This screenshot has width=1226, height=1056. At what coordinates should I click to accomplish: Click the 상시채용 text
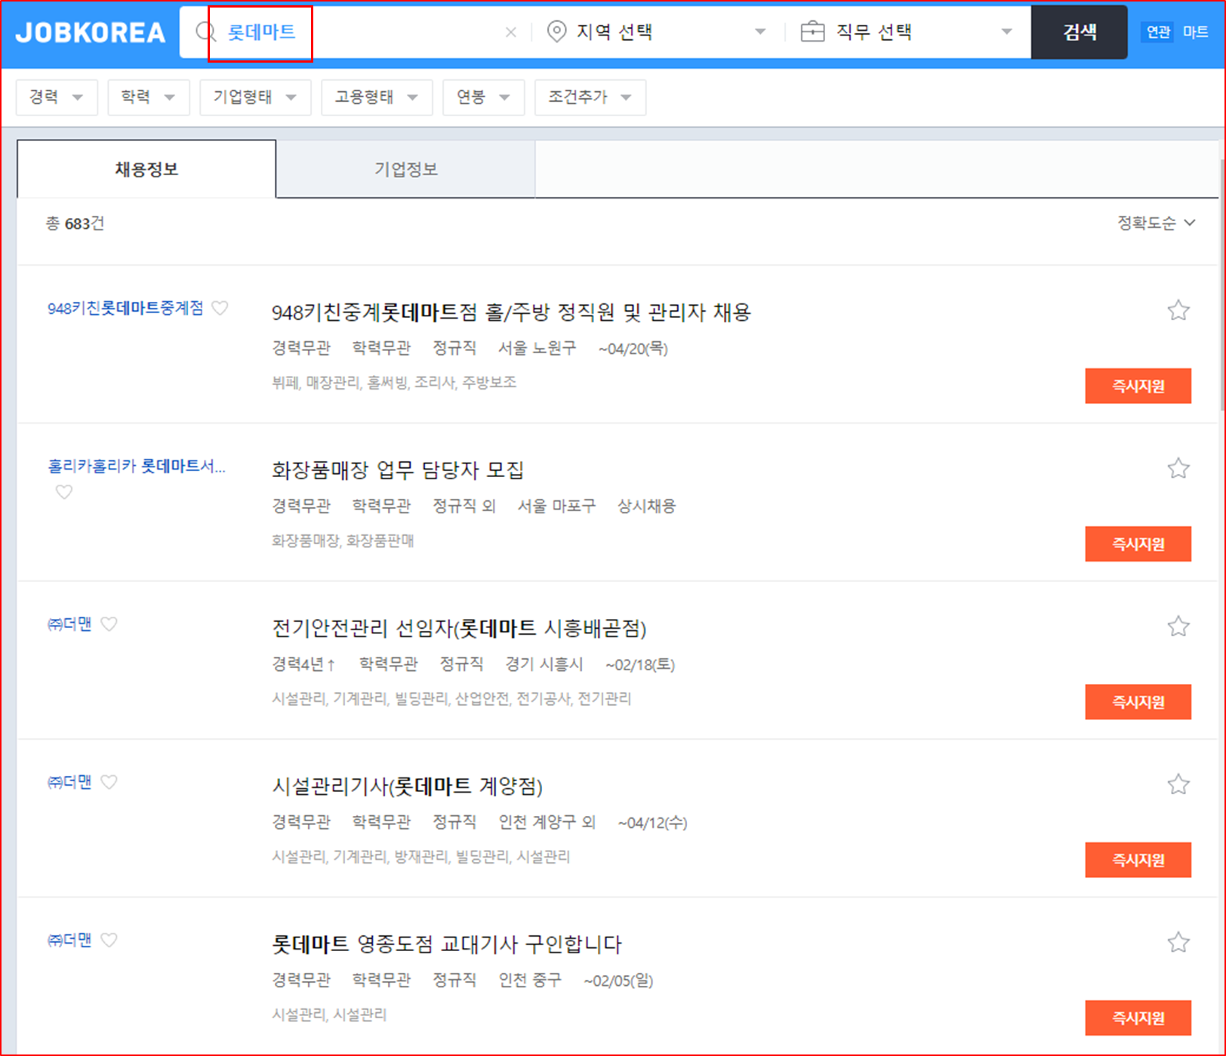[x=647, y=506]
